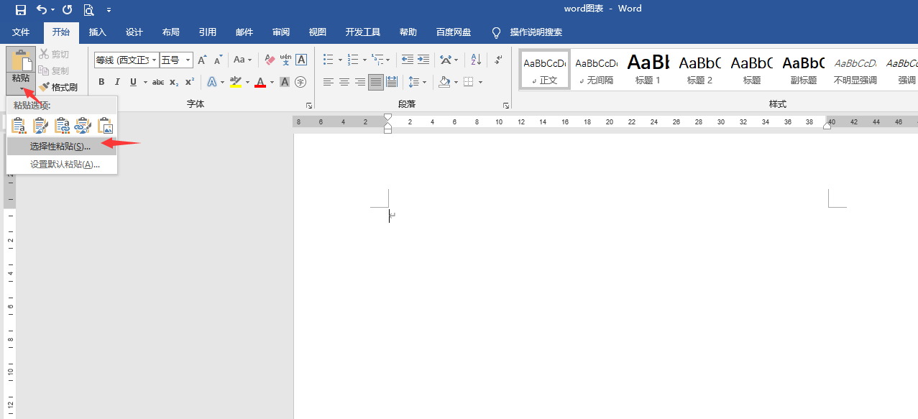Click the Format Painter 格式刷 button
Screen dimensions: 918x419
click(58, 87)
